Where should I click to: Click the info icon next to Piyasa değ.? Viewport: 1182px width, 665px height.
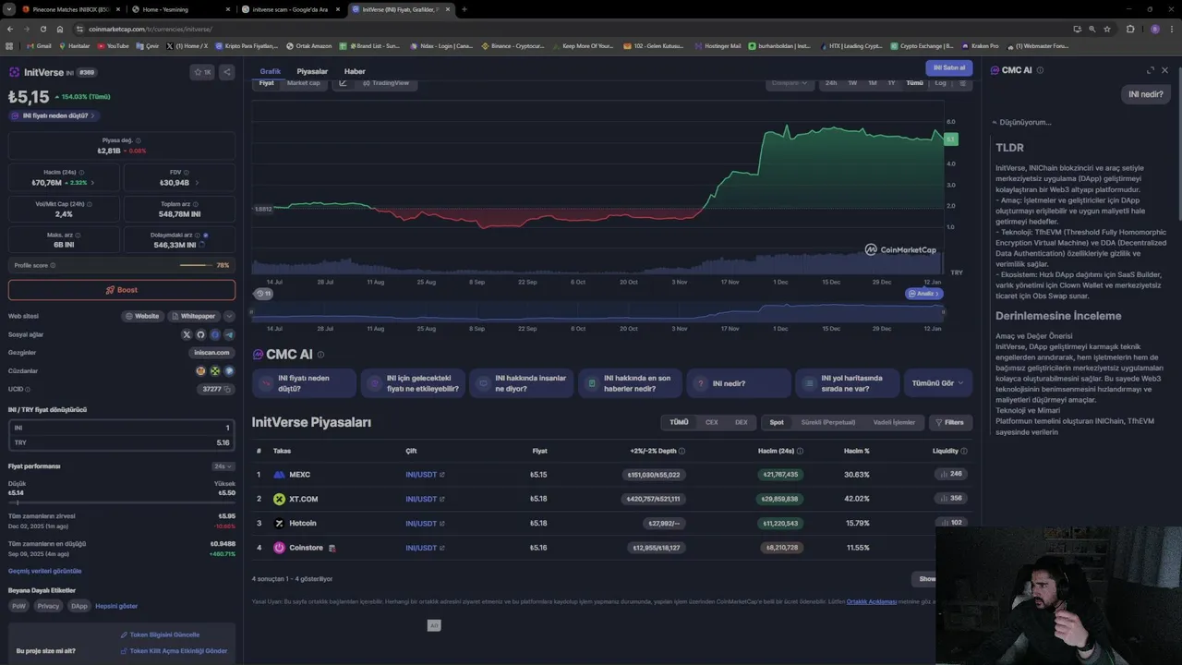click(139, 140)
